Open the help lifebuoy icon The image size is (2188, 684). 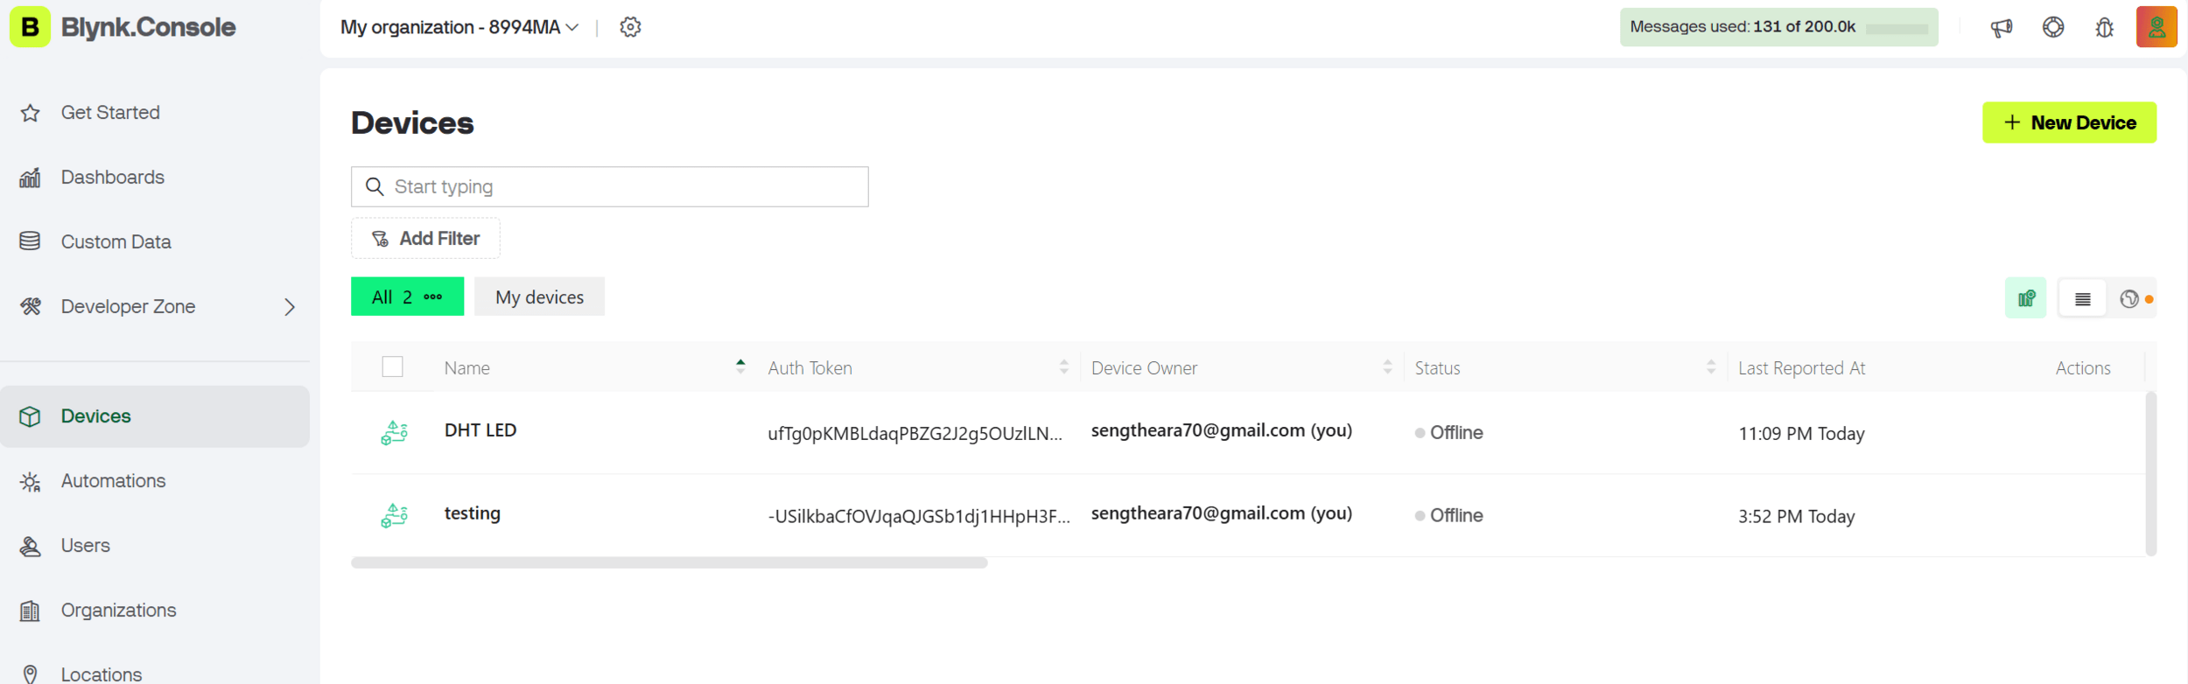[2053, 27]
